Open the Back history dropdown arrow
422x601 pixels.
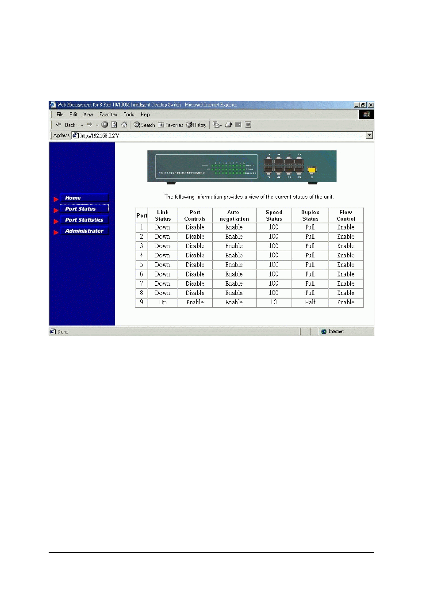click(82, 125)
